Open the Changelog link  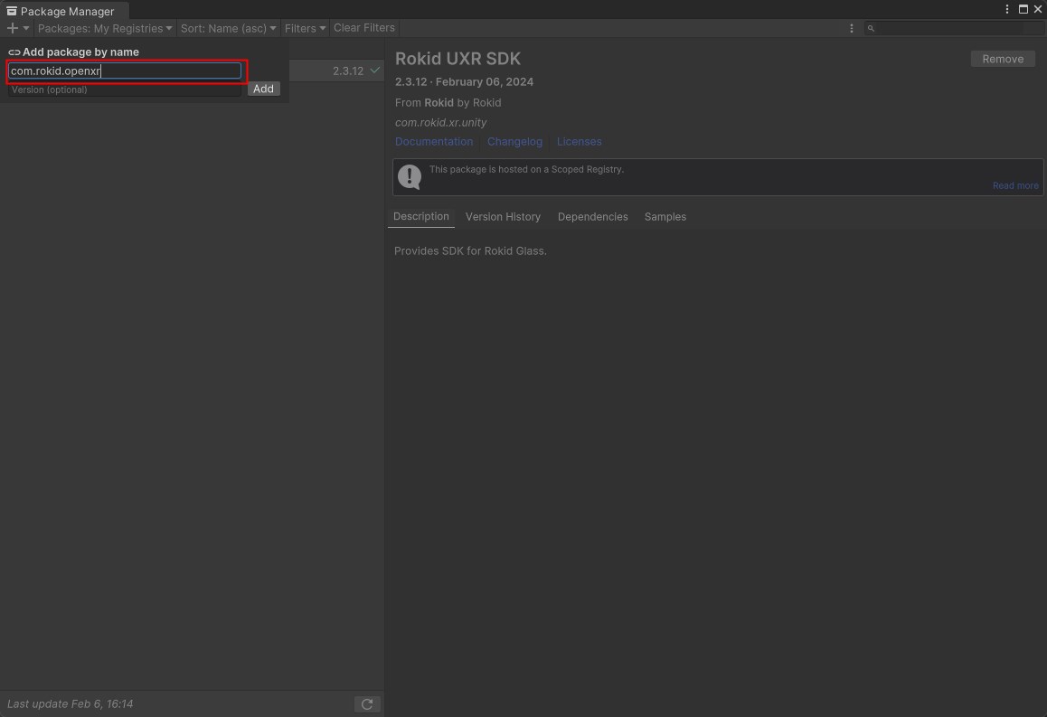click(514, 142)
